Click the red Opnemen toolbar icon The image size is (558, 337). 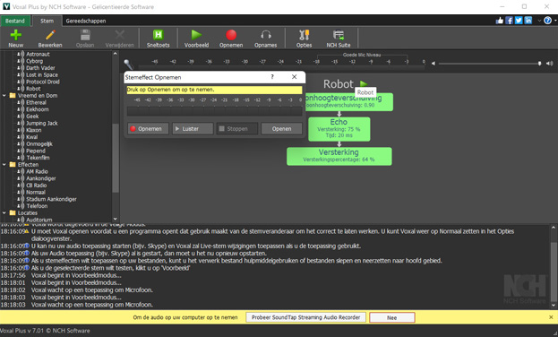(x=231, y=35)
